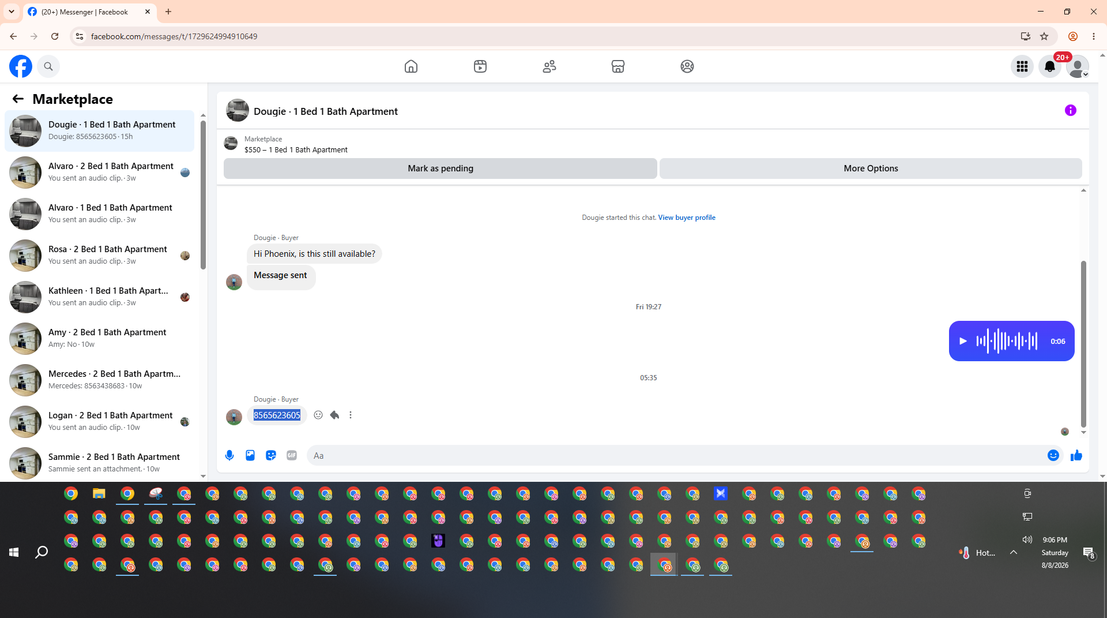Open a new browser tab
This screenshot has width=1107, height=618.
(168, 12)
